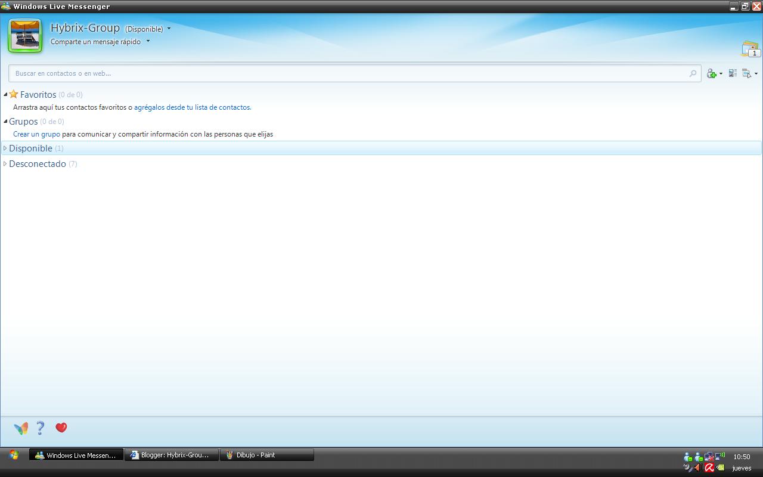The height and width of the screenshot is (477, 763).
Task: Open the Hybrix-Group profile picture
Action: pos(25,35)
